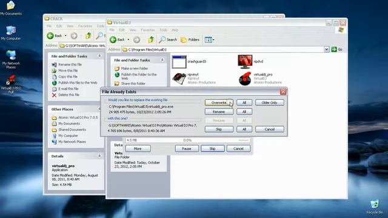Click Search in VirtualDJ window toolbar
This screenshot has height=218, width=388.
[168, 39]
